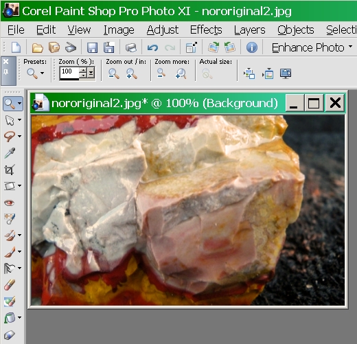Select the Dropper tool

coord(10,153)
